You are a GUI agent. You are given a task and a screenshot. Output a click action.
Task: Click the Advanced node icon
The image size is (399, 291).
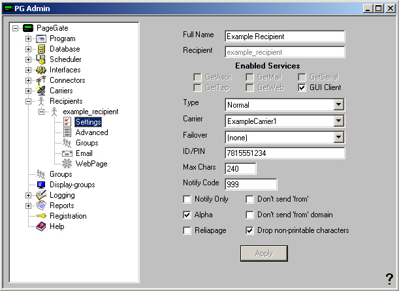[67, 132]
